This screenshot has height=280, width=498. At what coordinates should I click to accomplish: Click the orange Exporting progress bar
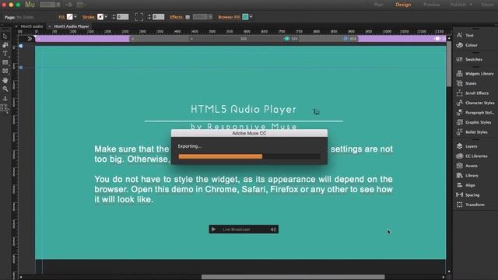point(220,156)
